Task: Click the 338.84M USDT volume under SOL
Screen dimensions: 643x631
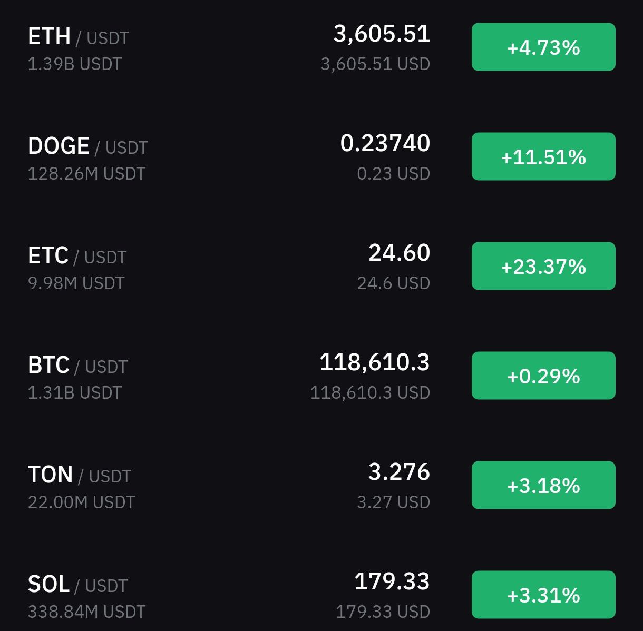Action: click(86, 612)
